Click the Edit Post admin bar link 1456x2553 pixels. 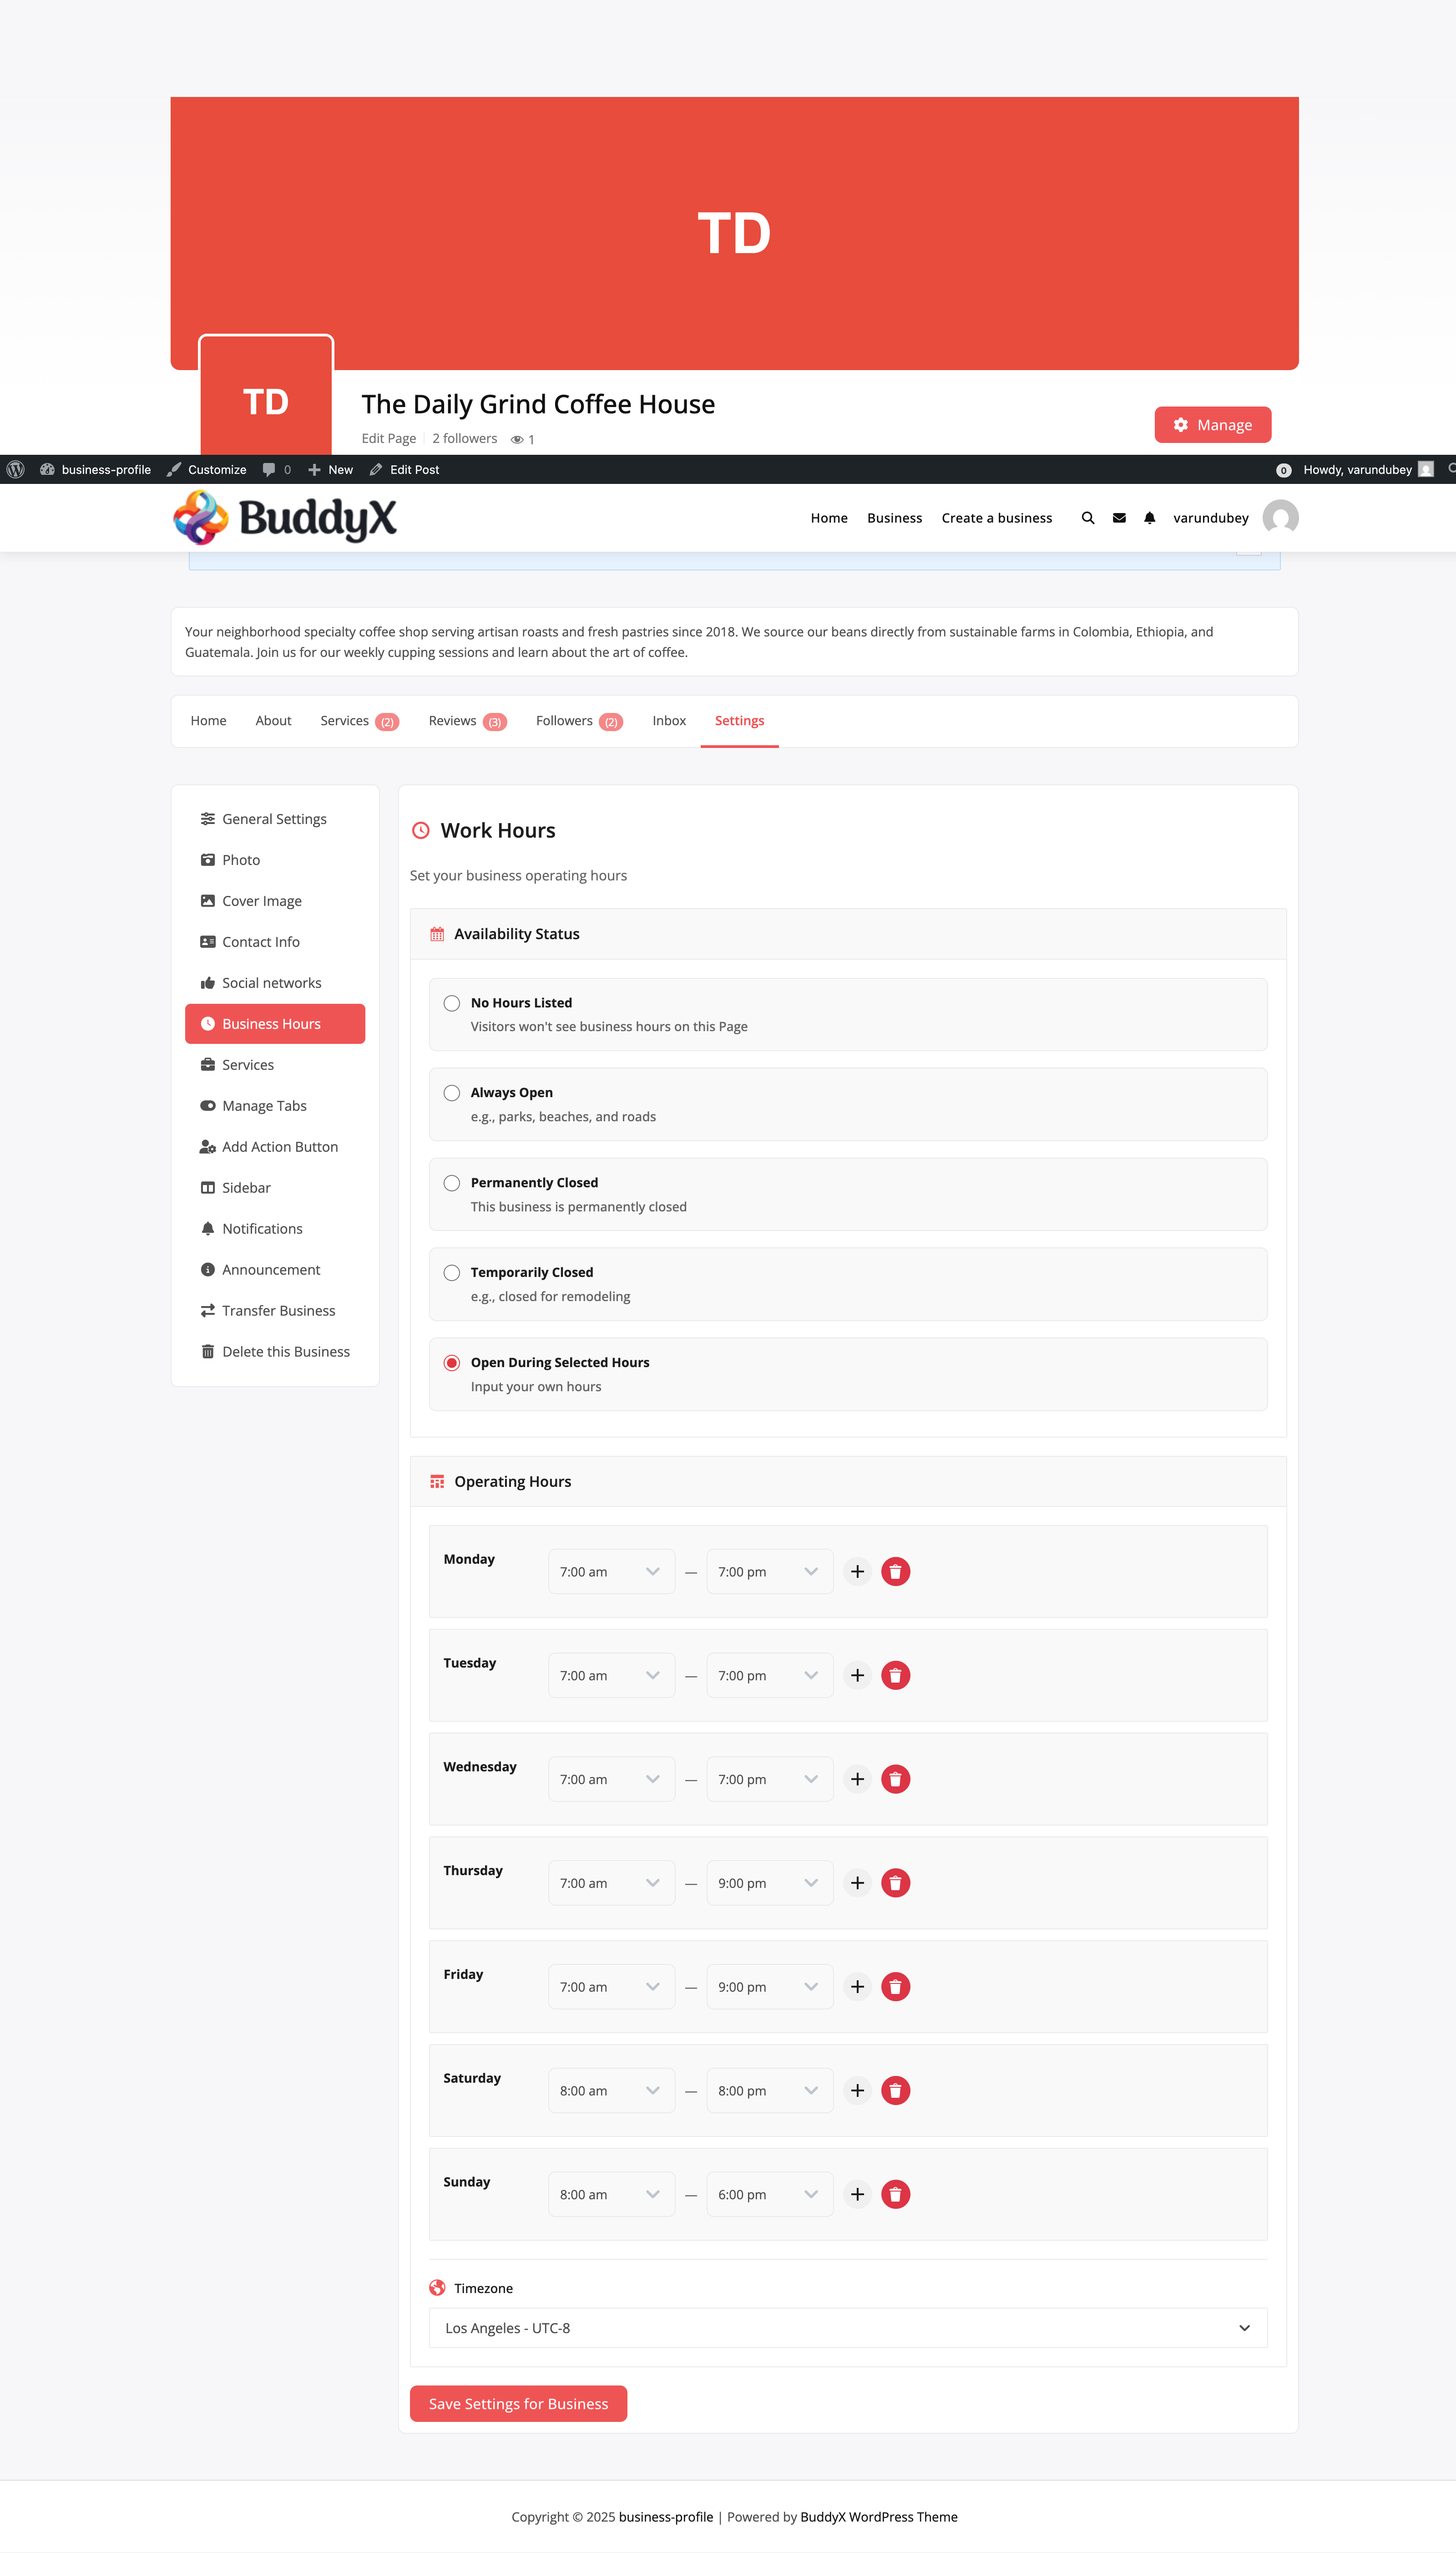[404, 469]
